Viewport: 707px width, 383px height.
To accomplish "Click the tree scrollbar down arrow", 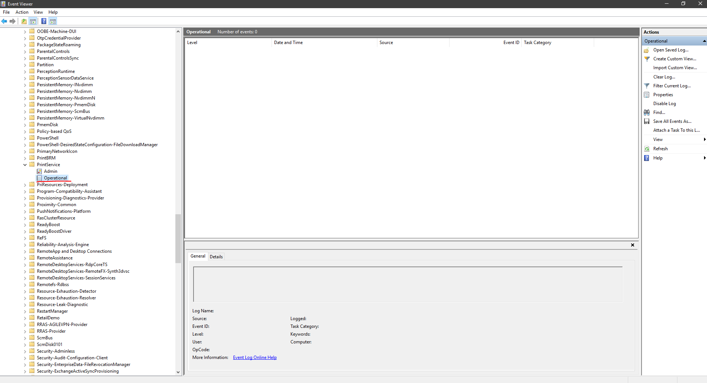I will [x=178, y=372].
